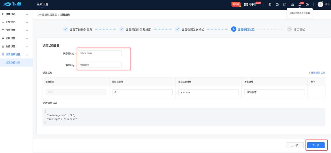The height and width of the screenshot is (153, 331).
Task: Open the help question mark icon
Action: click(x=307, y=4)
